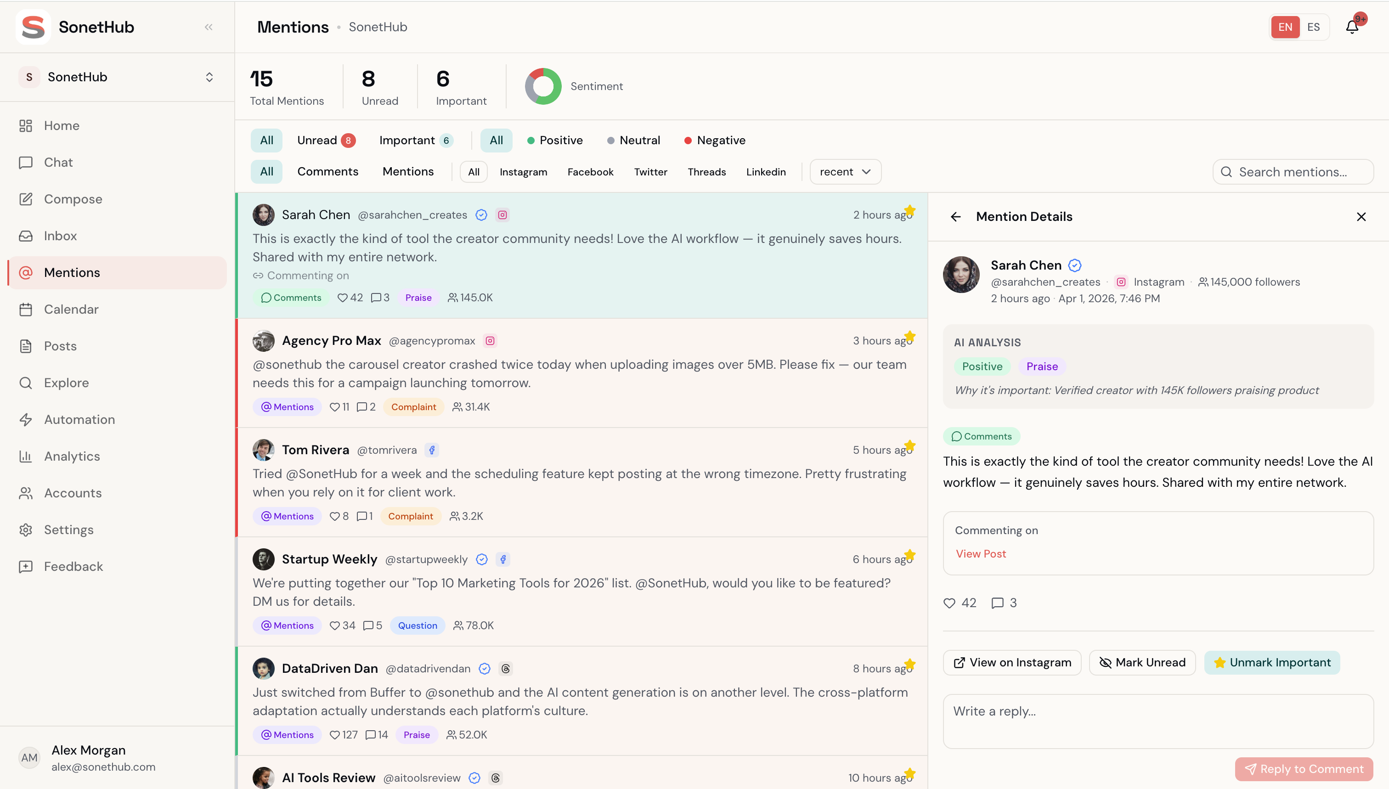Open Automation from the sidebar
The height and width of the screenshot is (789, 1389).
pos(79,419)
